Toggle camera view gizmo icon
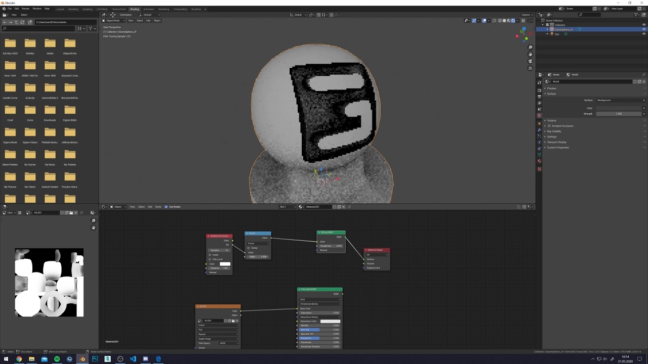Image resolution: width=648 pixels, height=364 pixels. coord(530,61)
